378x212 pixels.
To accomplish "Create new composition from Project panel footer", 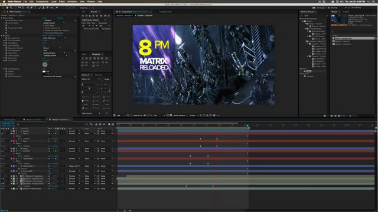I will coord(339,115).
